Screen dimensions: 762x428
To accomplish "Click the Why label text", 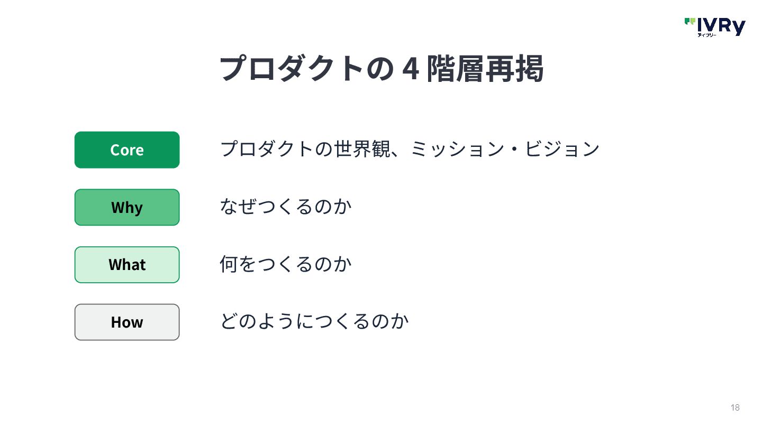I will (127, 208).
